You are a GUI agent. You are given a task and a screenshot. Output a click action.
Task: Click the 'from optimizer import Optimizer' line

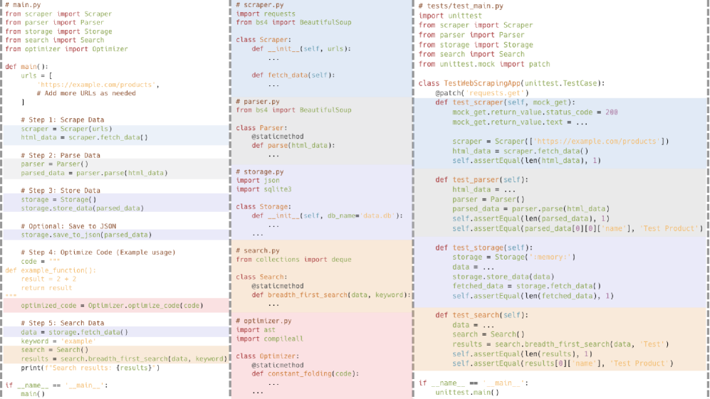point(66,49)
